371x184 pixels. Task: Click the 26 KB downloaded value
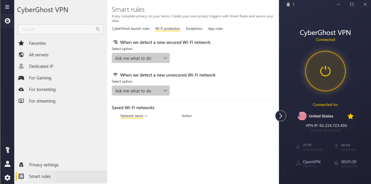307,145
